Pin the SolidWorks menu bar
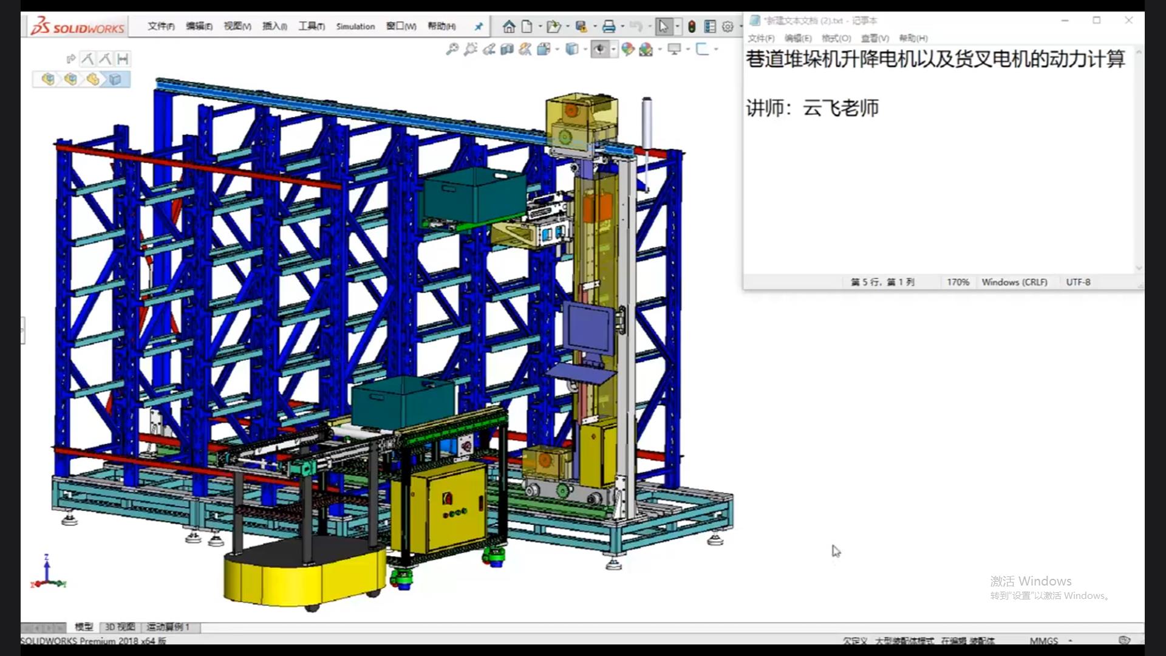 [x=479, y=27]
